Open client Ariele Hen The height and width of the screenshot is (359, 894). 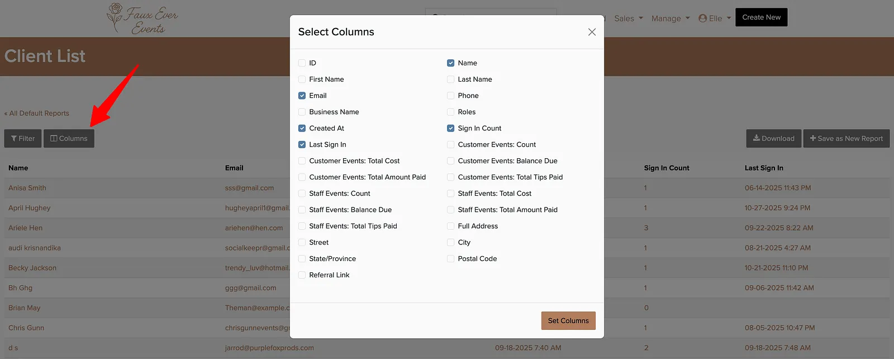pos(25,228)
